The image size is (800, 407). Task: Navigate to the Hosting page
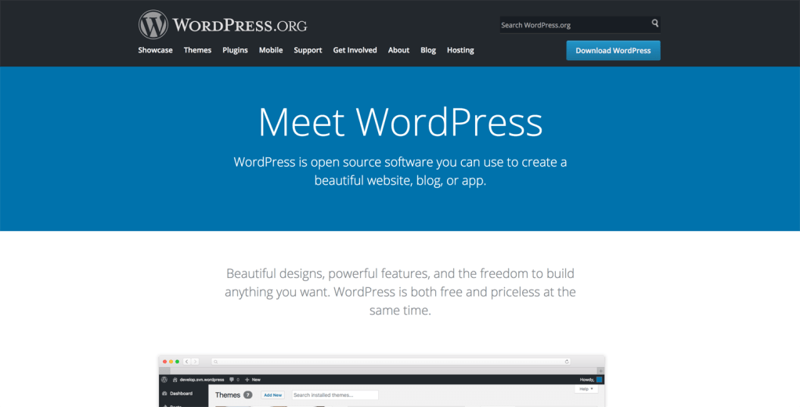pos(460,50)
